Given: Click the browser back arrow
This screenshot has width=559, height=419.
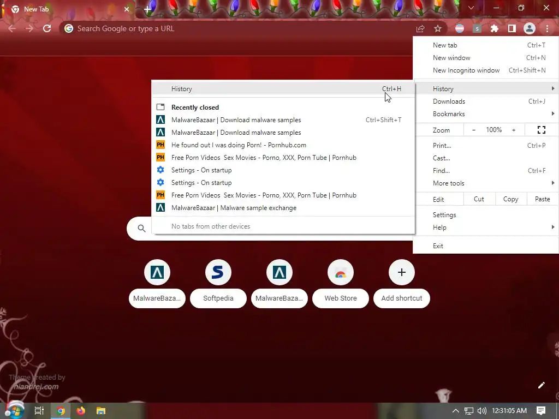Looking at the screenshot, I should pyautogui.click(x=12, y=28).
